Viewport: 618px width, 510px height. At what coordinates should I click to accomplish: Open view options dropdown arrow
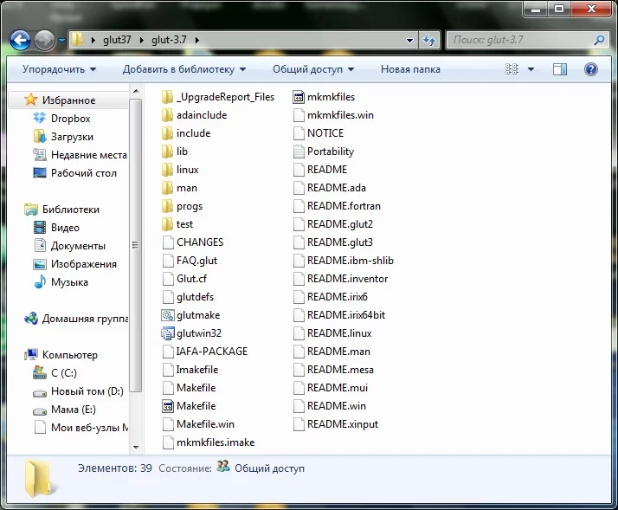click(x=531, y=69)
